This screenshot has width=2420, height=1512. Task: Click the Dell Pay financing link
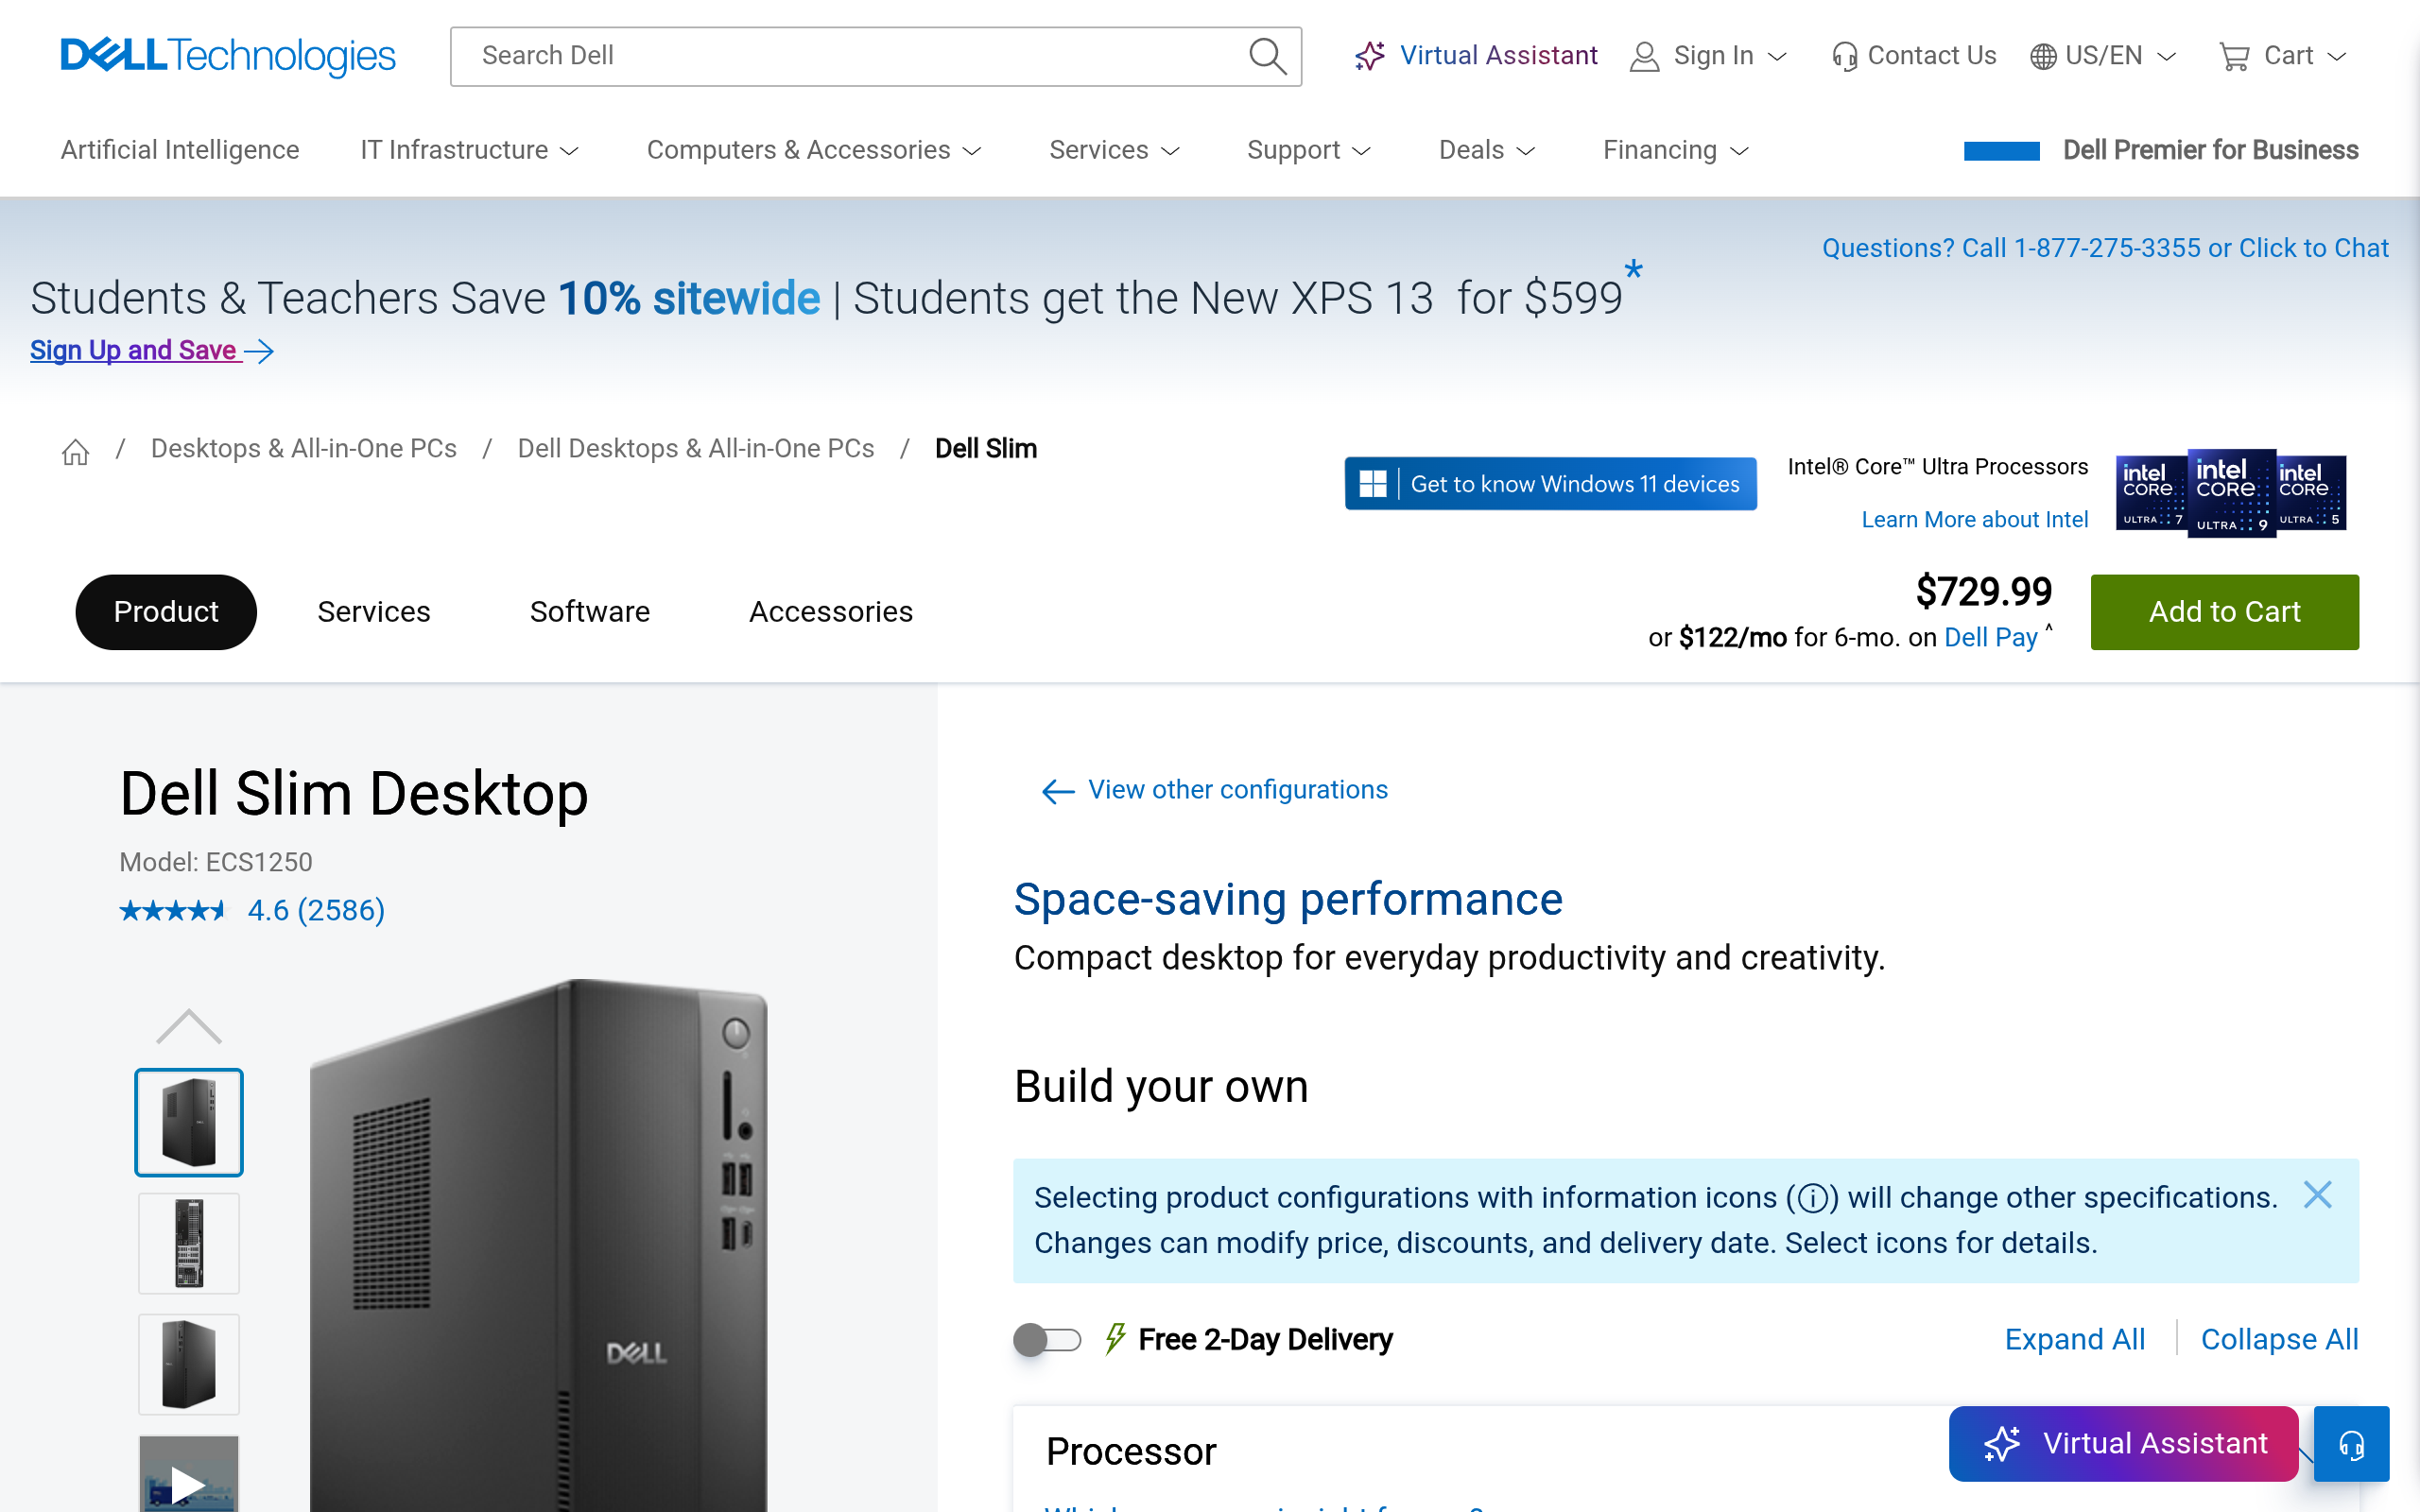pos(1990,638)
